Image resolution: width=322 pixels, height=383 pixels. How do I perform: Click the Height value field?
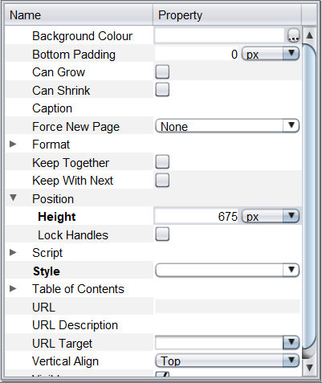click(x=197, y=216)
